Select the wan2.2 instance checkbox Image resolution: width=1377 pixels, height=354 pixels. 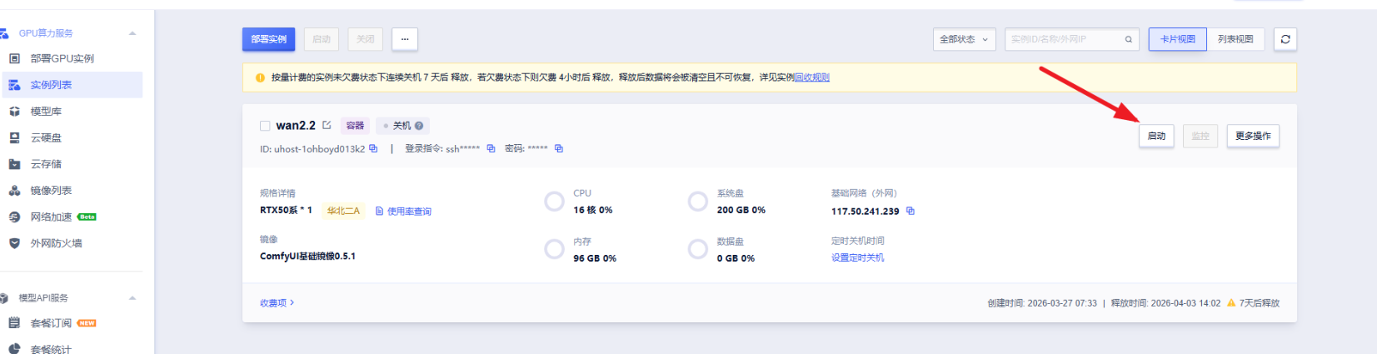(x=265, y=126)
